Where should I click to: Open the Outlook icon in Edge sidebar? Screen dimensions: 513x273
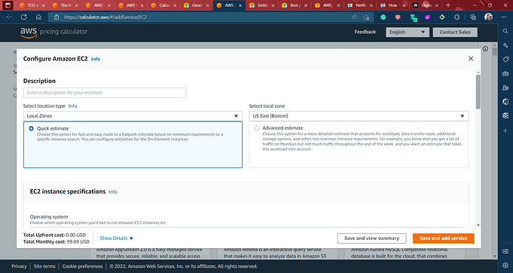[x=505, y=115]
